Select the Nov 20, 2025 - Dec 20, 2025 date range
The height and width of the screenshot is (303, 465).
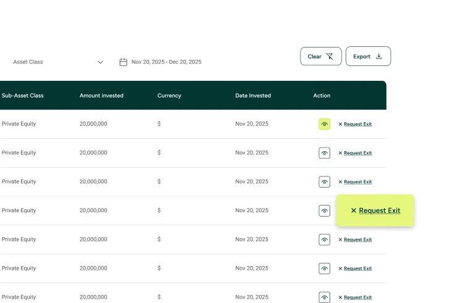click(x=166, y=62)
